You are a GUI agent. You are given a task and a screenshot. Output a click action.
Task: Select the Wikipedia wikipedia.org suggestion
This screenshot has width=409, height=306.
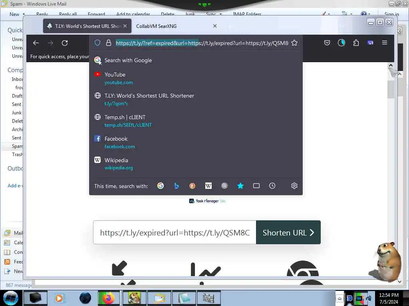[x=196, y=164]
